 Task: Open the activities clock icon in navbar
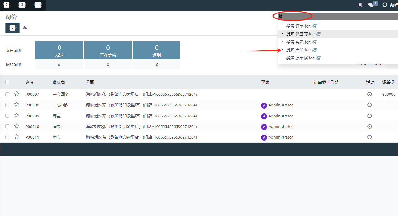pos(385,5)
